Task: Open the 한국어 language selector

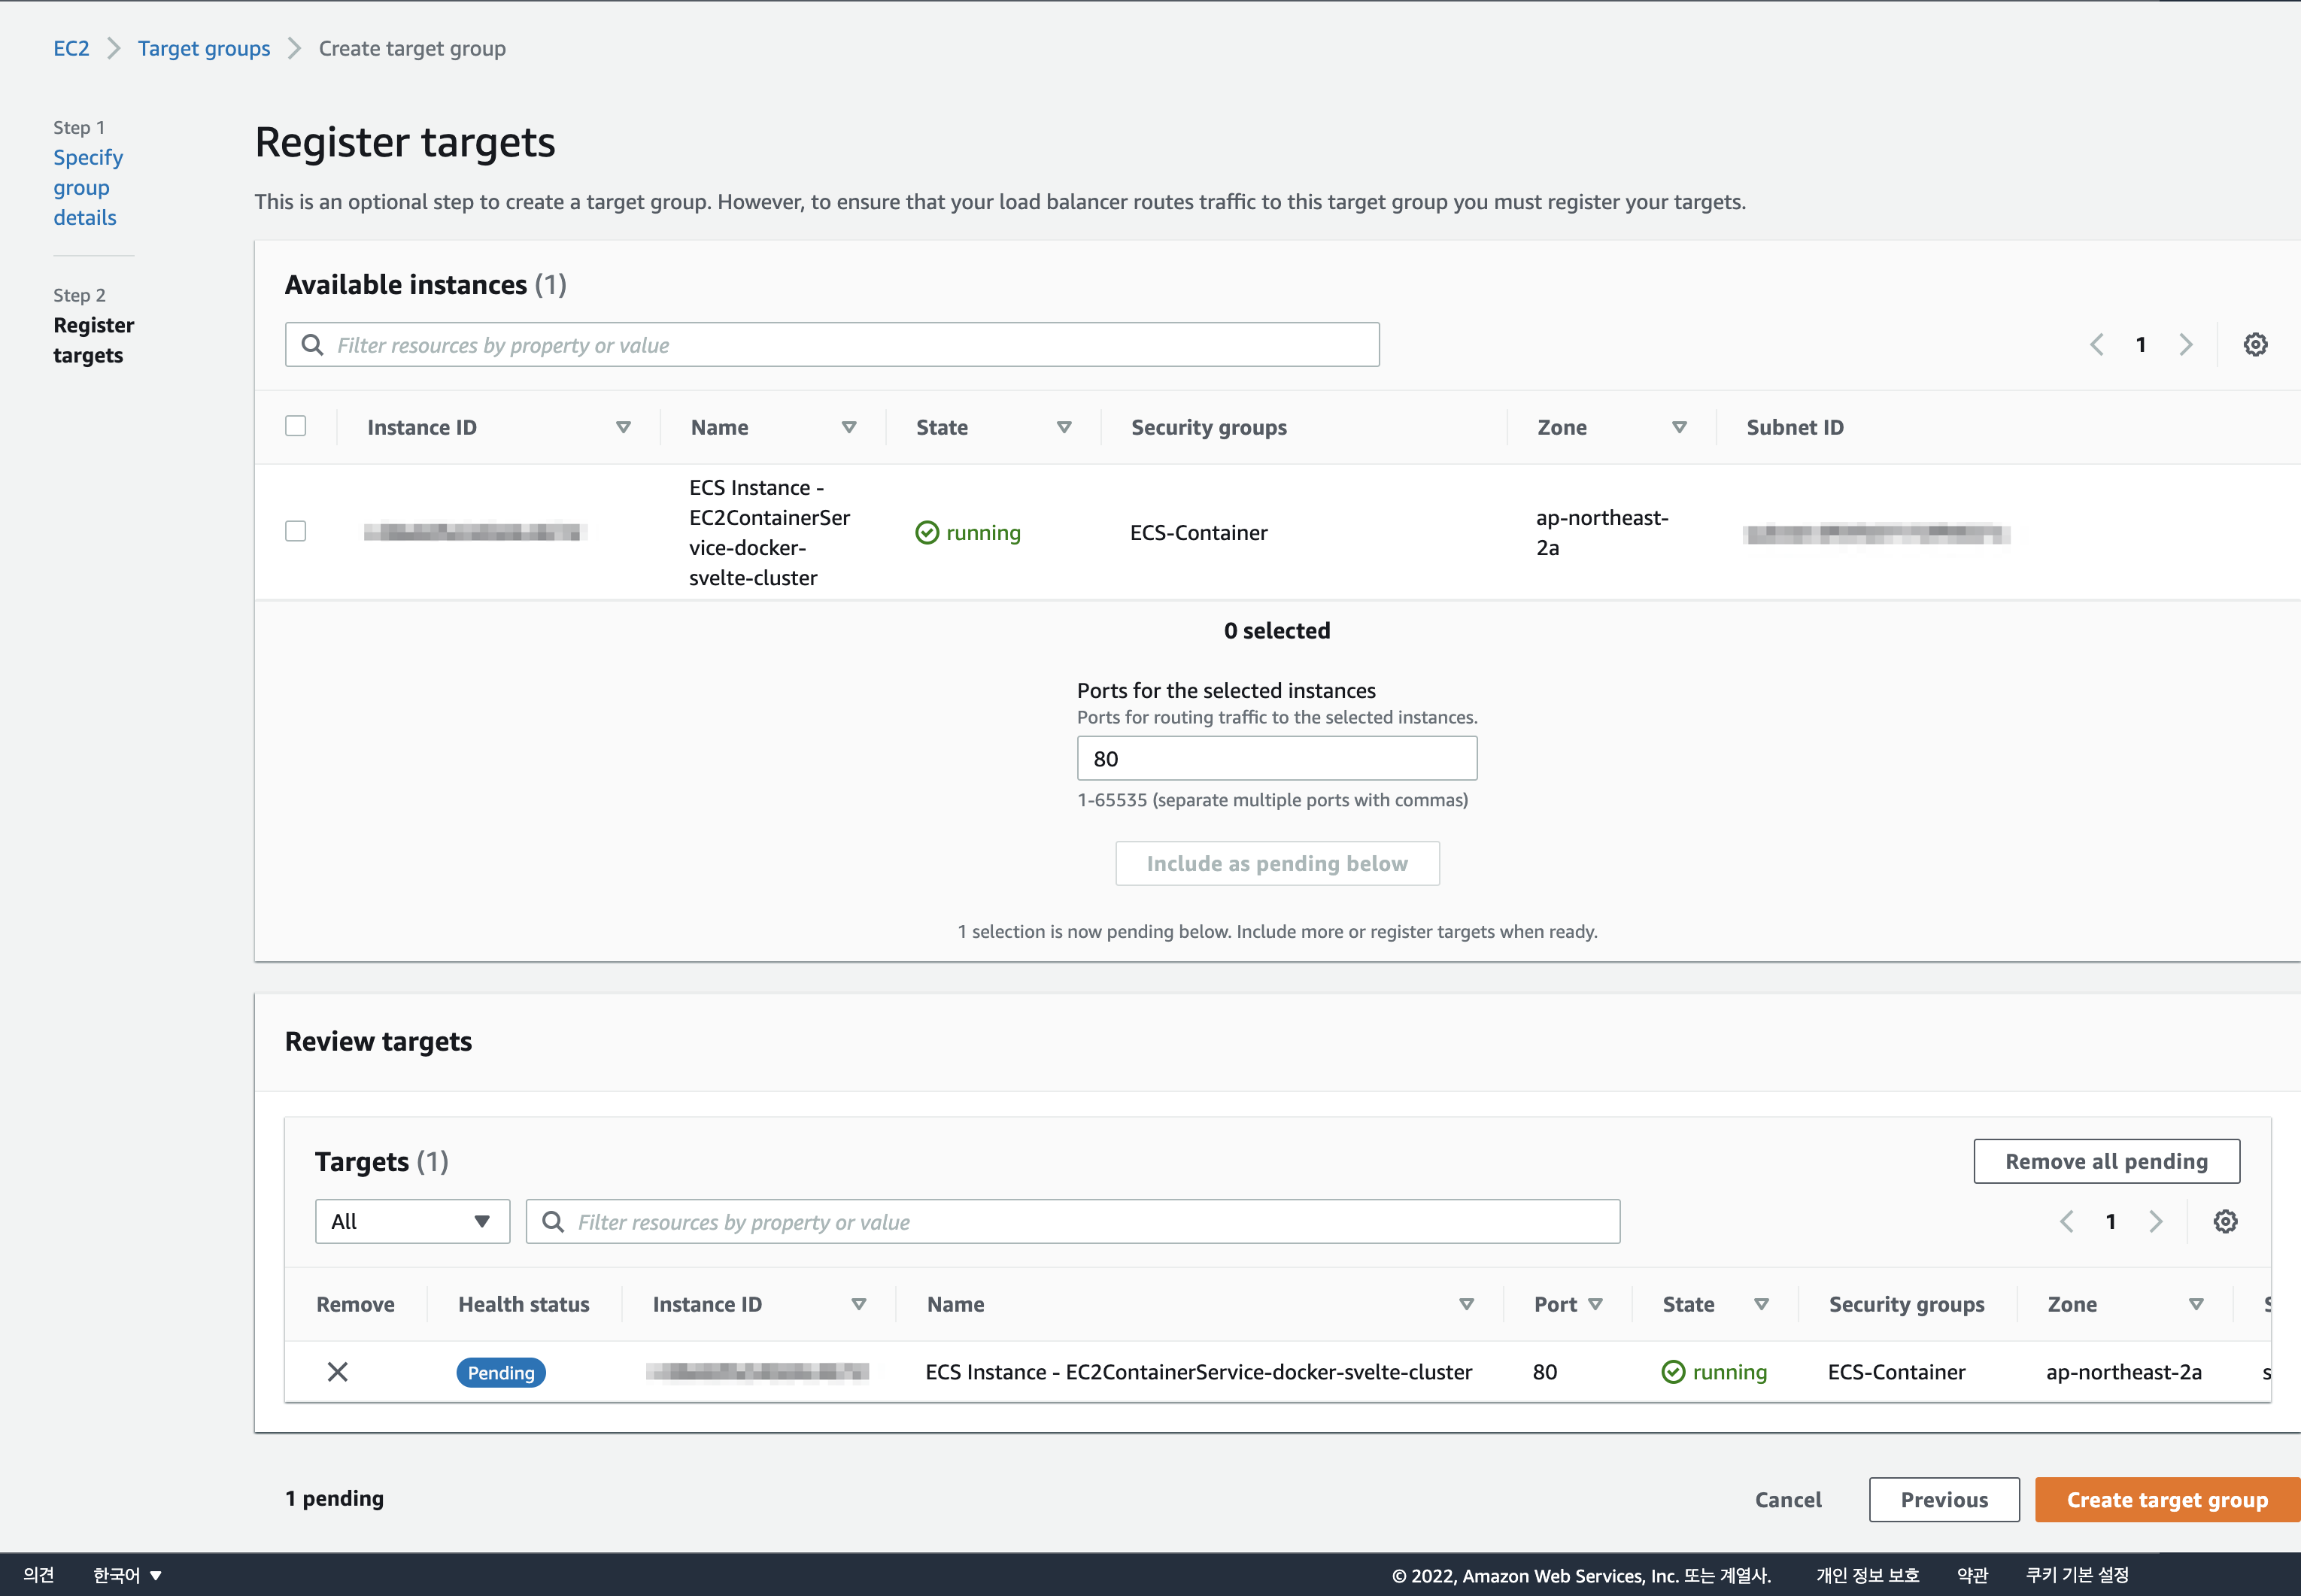Action: pyautogui.click(x=127, y=1575)
